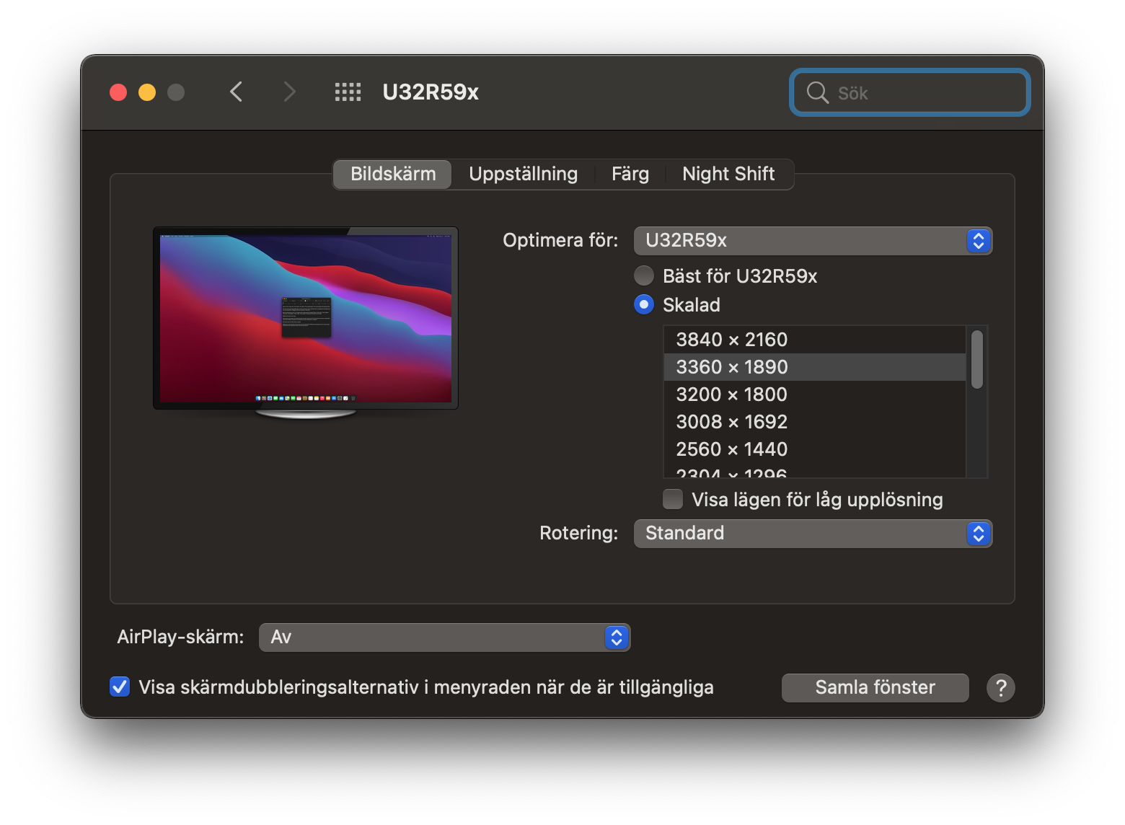Image resolution: width=1125 pixels, height=825 pixels.
Task: Uncheck Visa skärmdubbleringsalternativ i menyraden
Action: tap(120, 687)
